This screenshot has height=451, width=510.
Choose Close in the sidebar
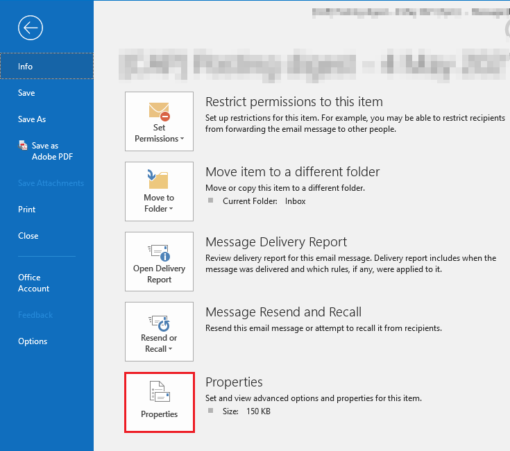coord(28,236)
